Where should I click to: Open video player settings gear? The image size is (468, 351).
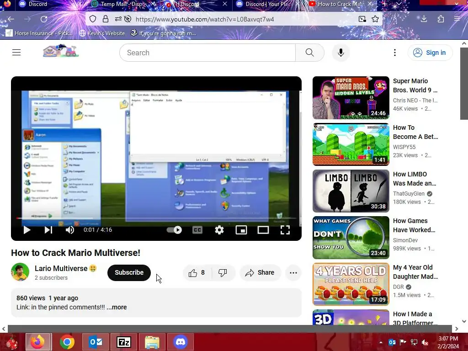(219, 230)
